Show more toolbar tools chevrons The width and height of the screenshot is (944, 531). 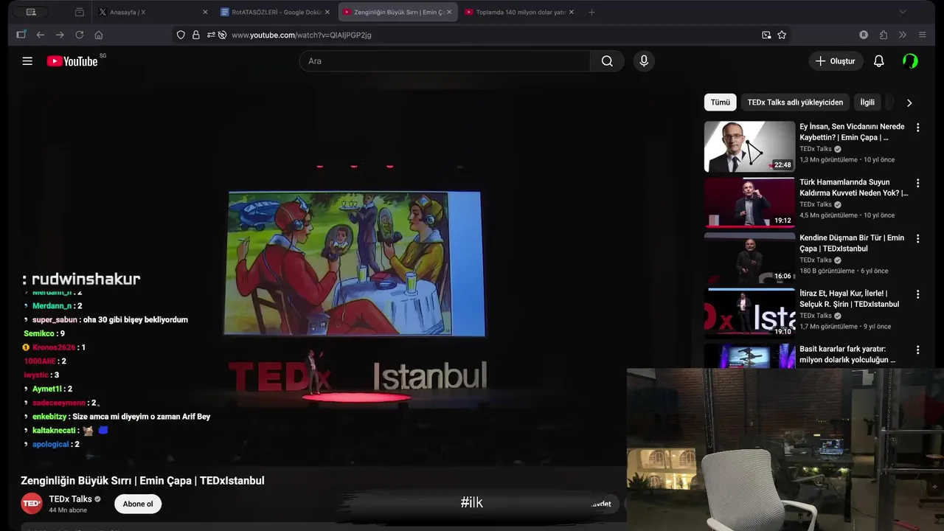[x=902, y=35]
